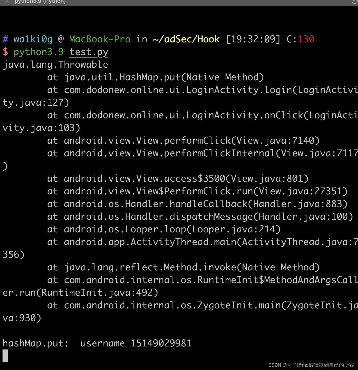Click the 'va:930)' wrapped line
The height and width of the screenshot is (370, 358).
click(22, 318)
